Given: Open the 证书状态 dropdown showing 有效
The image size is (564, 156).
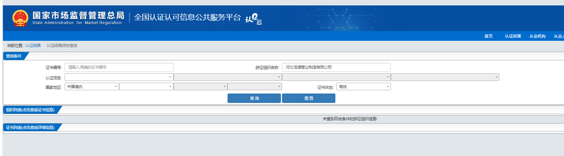Looking at the screenshot, I should click(x=364, y=87).
